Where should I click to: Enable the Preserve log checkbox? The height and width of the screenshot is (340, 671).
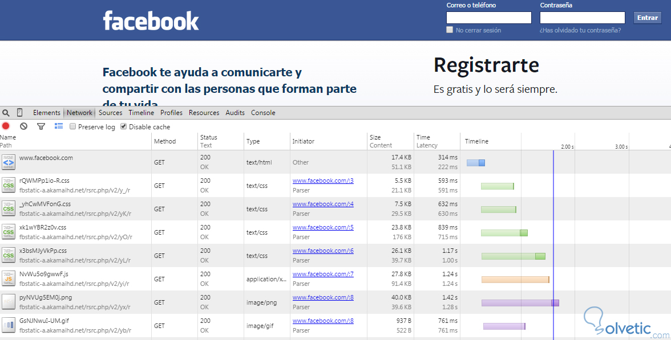point(73,126)
